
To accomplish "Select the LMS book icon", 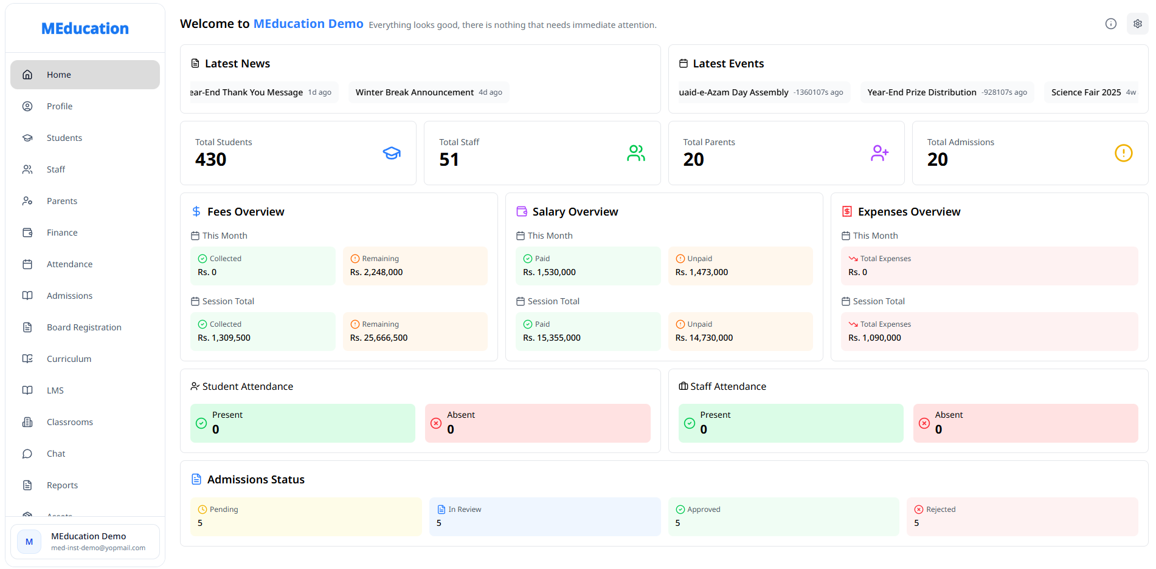I will click(27, 390).
